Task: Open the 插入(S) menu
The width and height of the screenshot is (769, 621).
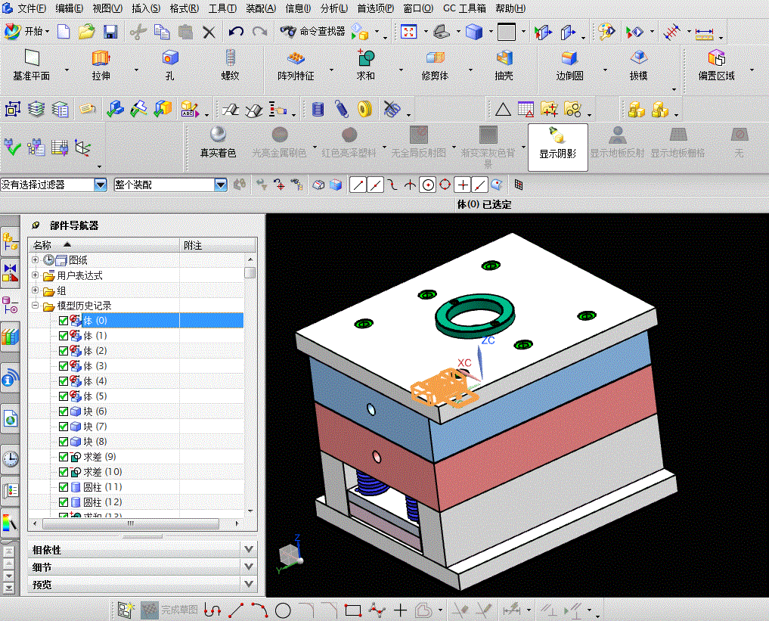Action: 145,8
